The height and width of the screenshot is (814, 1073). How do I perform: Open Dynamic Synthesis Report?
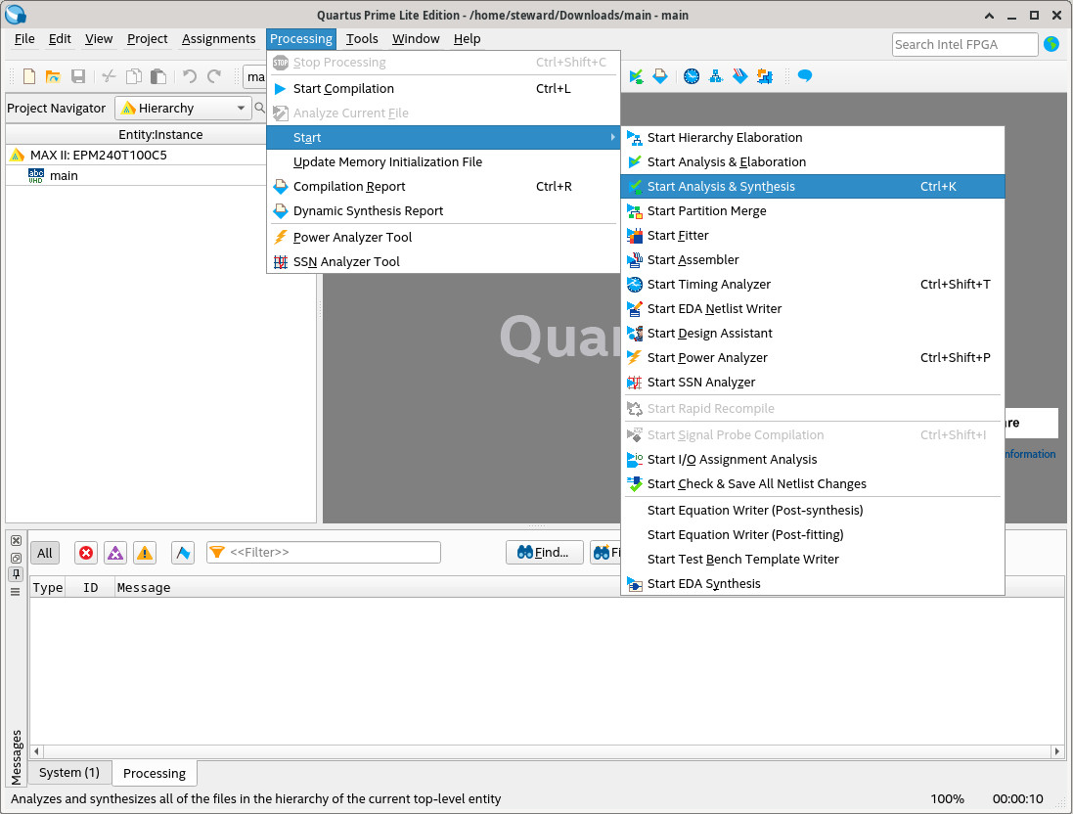pyautogui.click(x=443, y=211)
